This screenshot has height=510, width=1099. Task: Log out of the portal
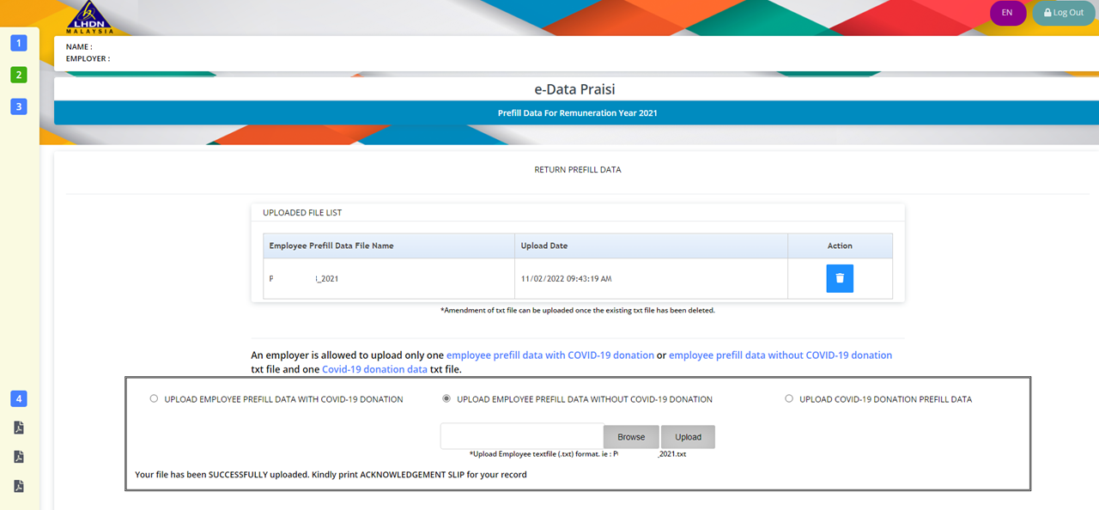coord(1064,13)
